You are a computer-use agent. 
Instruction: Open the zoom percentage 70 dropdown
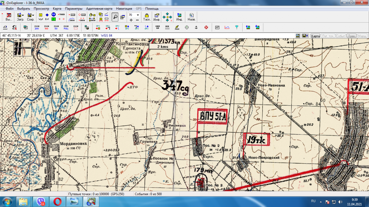tap(137, 15)
